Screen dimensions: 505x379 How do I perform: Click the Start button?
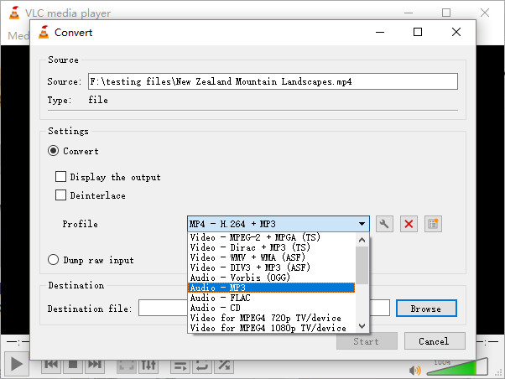(x=367, y=341)
